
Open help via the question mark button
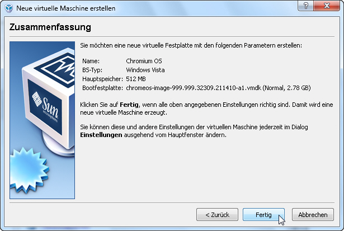pyautogui.click(x=306, y=6)
